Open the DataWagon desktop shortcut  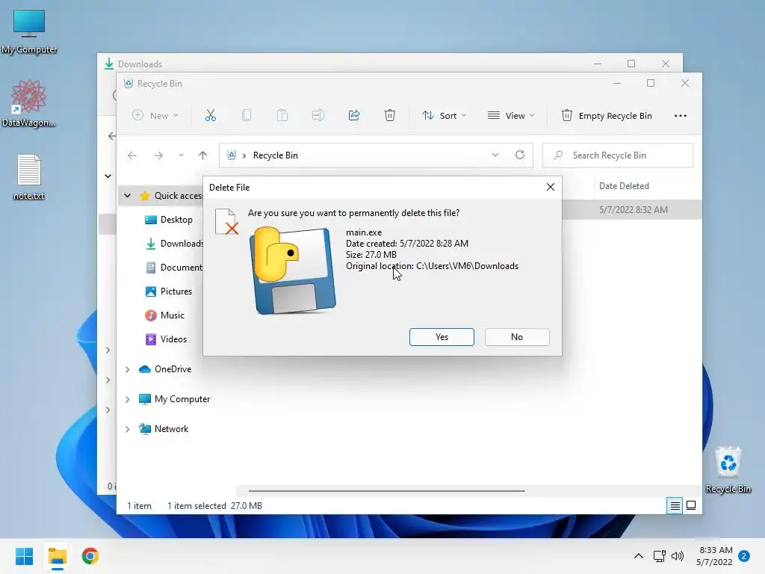29,104
